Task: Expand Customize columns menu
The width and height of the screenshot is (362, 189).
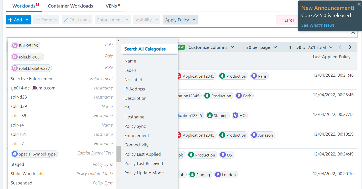Action: 211,47
